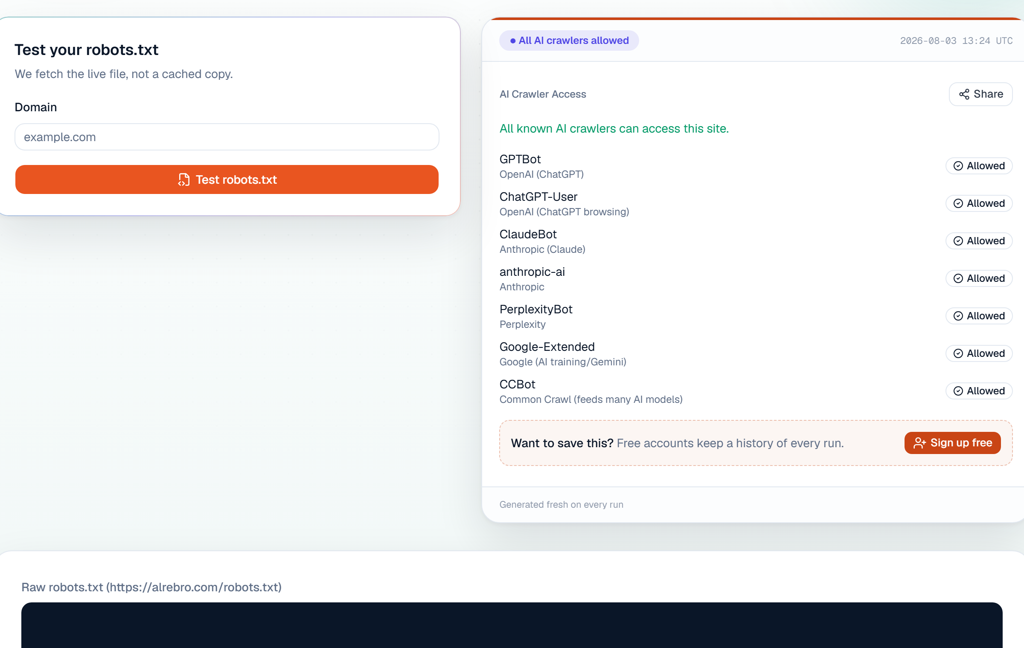Click 'All known AI crawlers can access' message
The height and width of the screenshot is (648, 1024).
coord(614,128)
